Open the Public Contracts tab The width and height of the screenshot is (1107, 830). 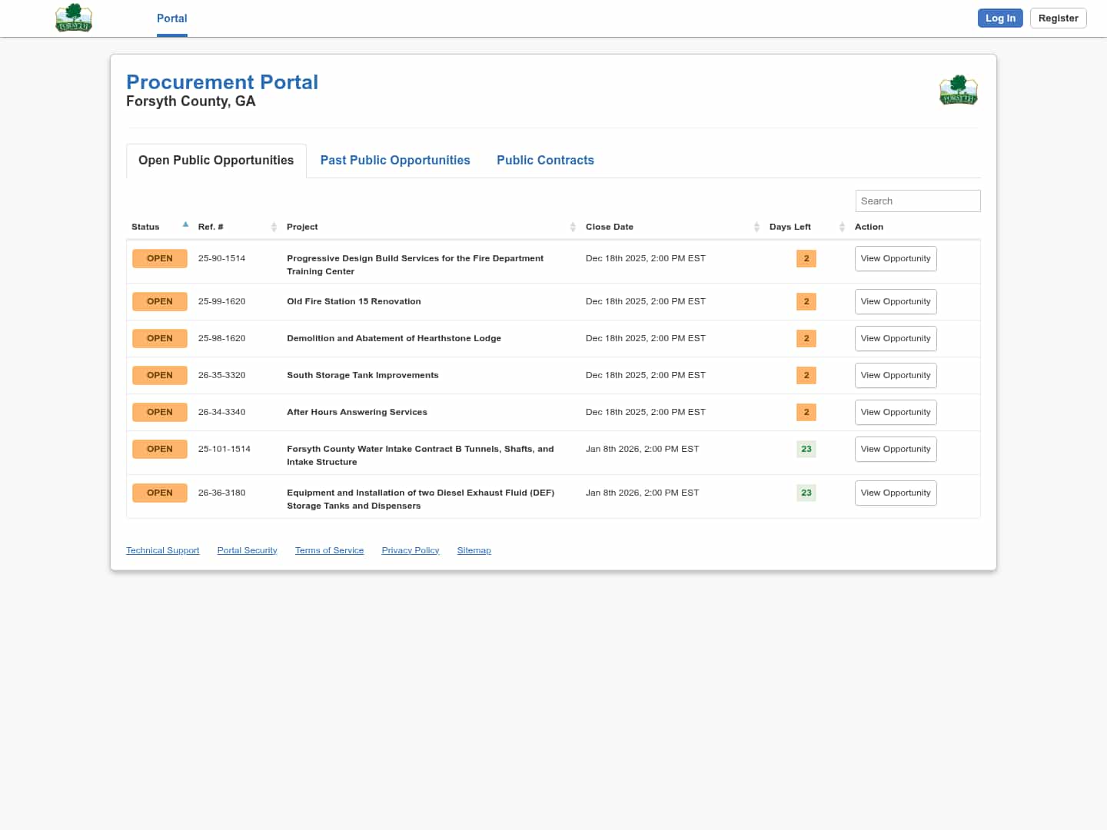tap(545, 161)
